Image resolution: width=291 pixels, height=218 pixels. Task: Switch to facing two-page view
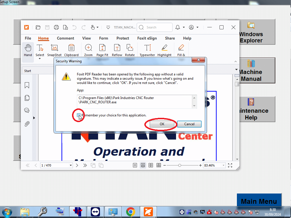tap(151, 165)
